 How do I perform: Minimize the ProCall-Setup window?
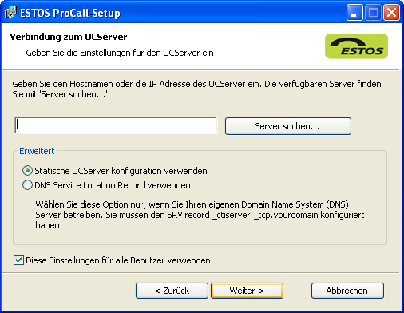[x=354, y=13]
